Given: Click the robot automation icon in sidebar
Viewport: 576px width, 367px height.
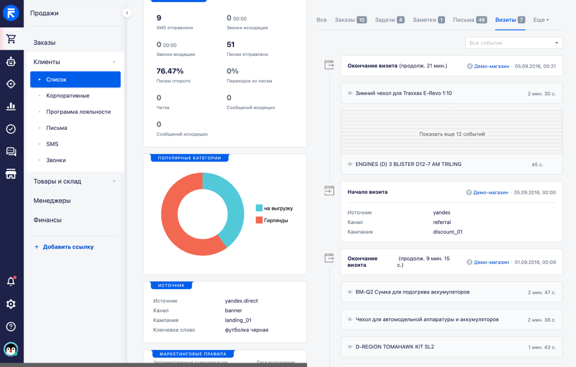Looking at the screenshot, I should pyautogui.click(x=11, y=62).
